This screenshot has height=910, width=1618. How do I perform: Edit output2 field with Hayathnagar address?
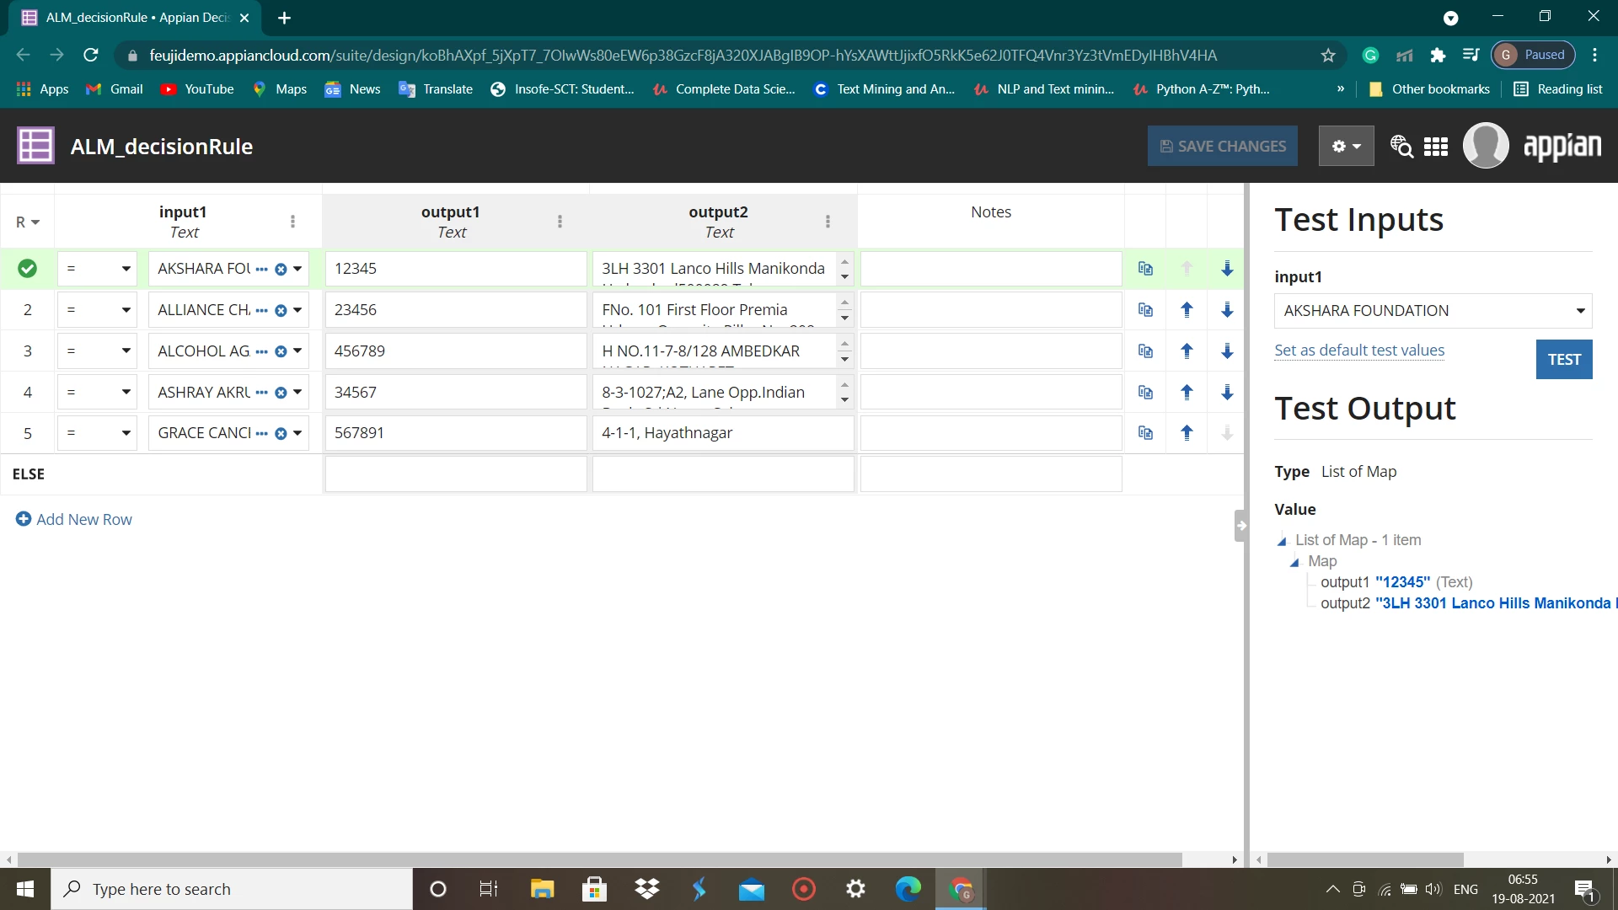723,433
